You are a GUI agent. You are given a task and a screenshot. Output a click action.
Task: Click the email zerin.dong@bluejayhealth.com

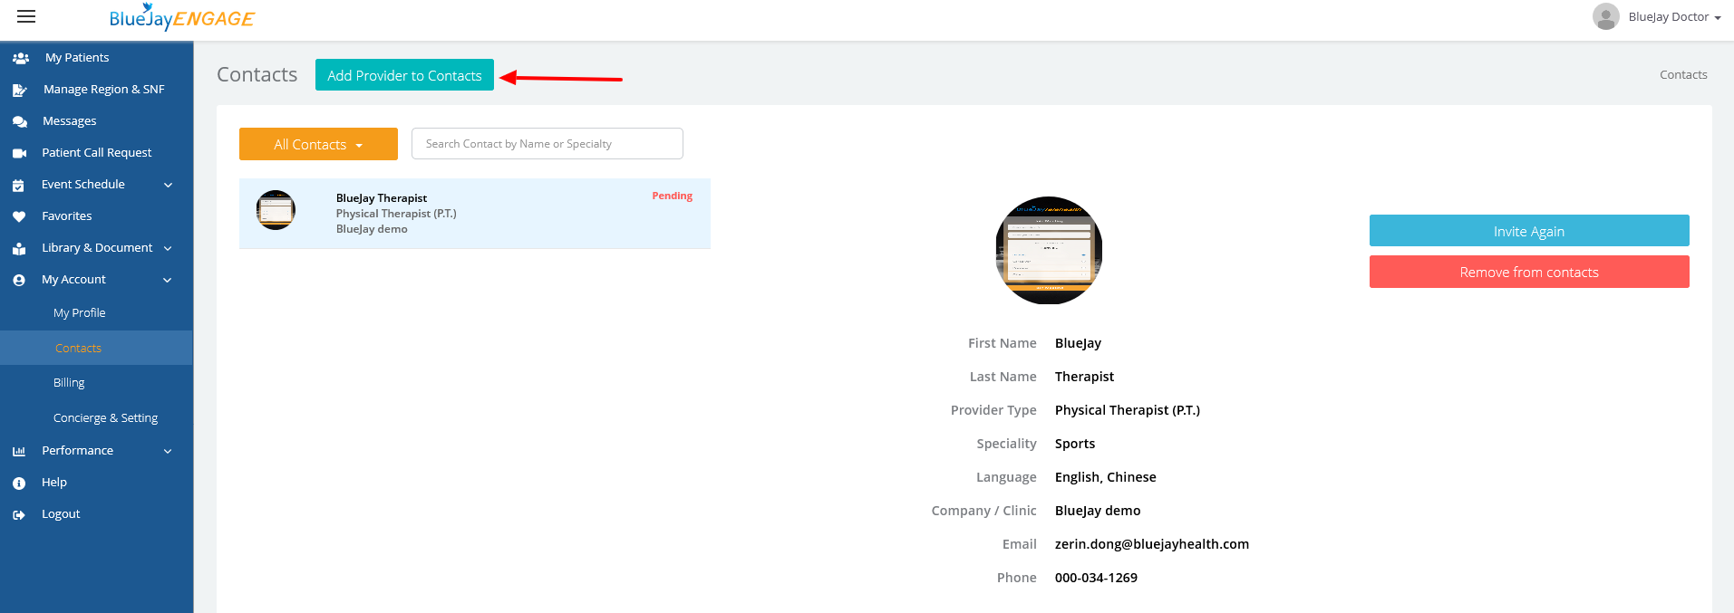1151,543
